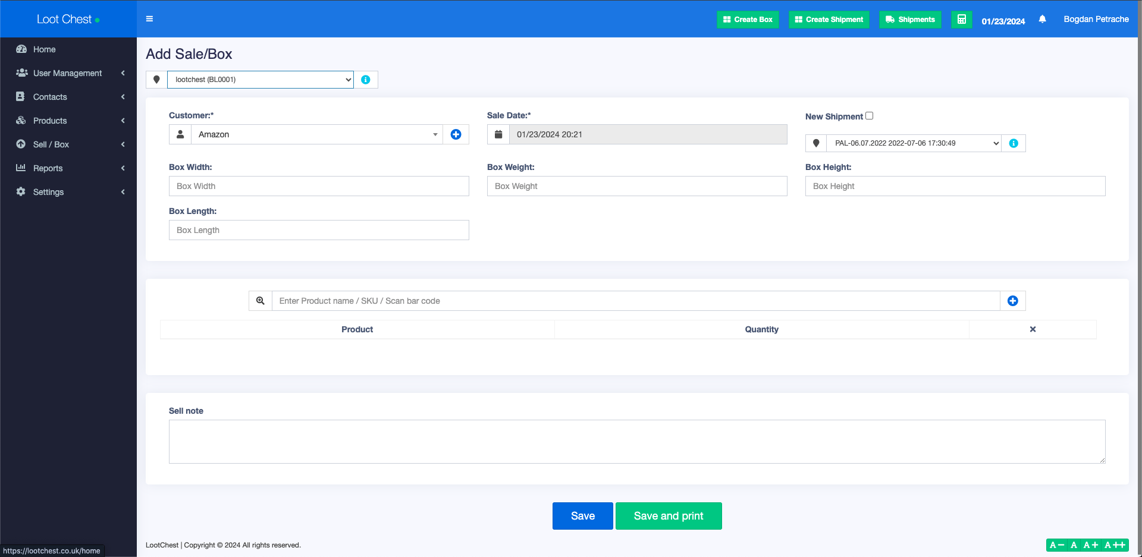This screenshot has height=557, width=1142.
Task: Click the Settings chevron arrow
Action: click(123, 192)
